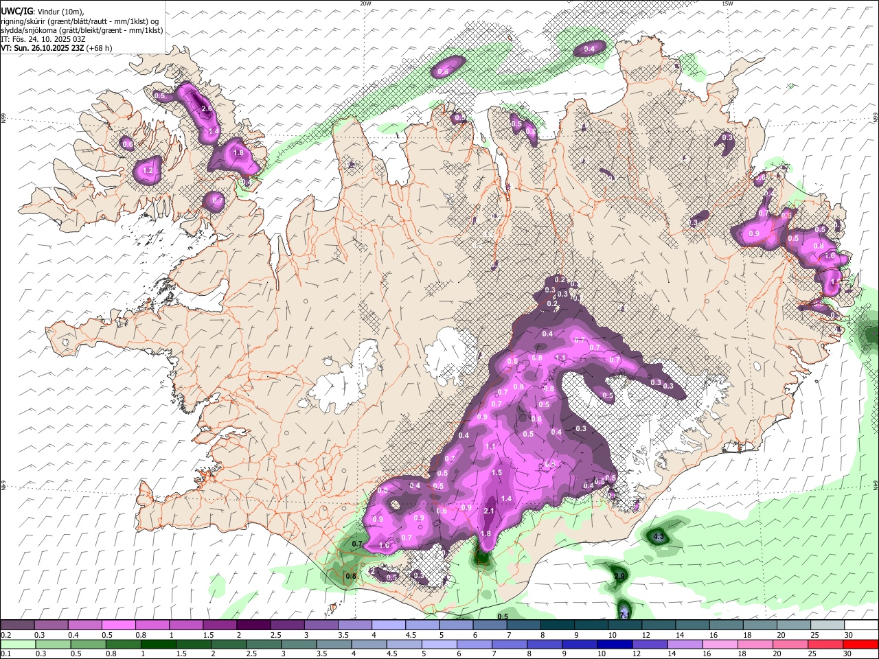Select the light pink bottom-row swatch starting at 16
879x659 pixels.
(x=720, y=644)
